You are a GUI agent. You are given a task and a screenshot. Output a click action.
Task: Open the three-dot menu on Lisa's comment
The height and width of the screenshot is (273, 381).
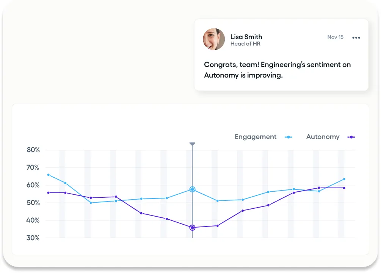click(356, 37)
